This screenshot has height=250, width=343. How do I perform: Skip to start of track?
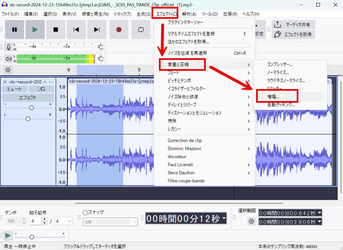click(x=76, y=30)
